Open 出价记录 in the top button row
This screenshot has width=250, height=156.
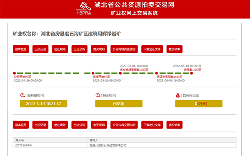tap(40, 49)
